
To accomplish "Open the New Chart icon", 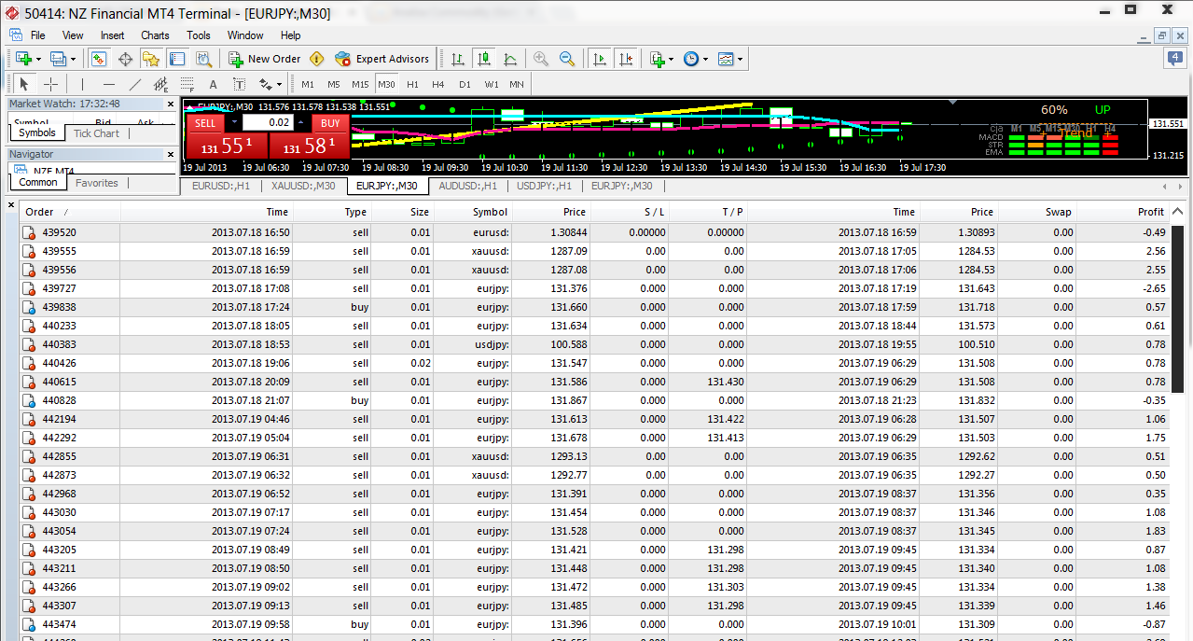I will coord(23,59).
